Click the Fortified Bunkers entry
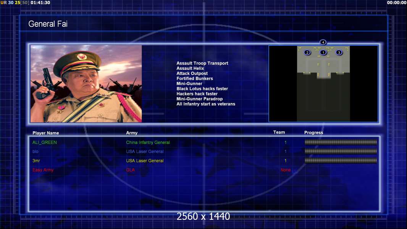This screenshot has width=407, height=229. point(195,78)
